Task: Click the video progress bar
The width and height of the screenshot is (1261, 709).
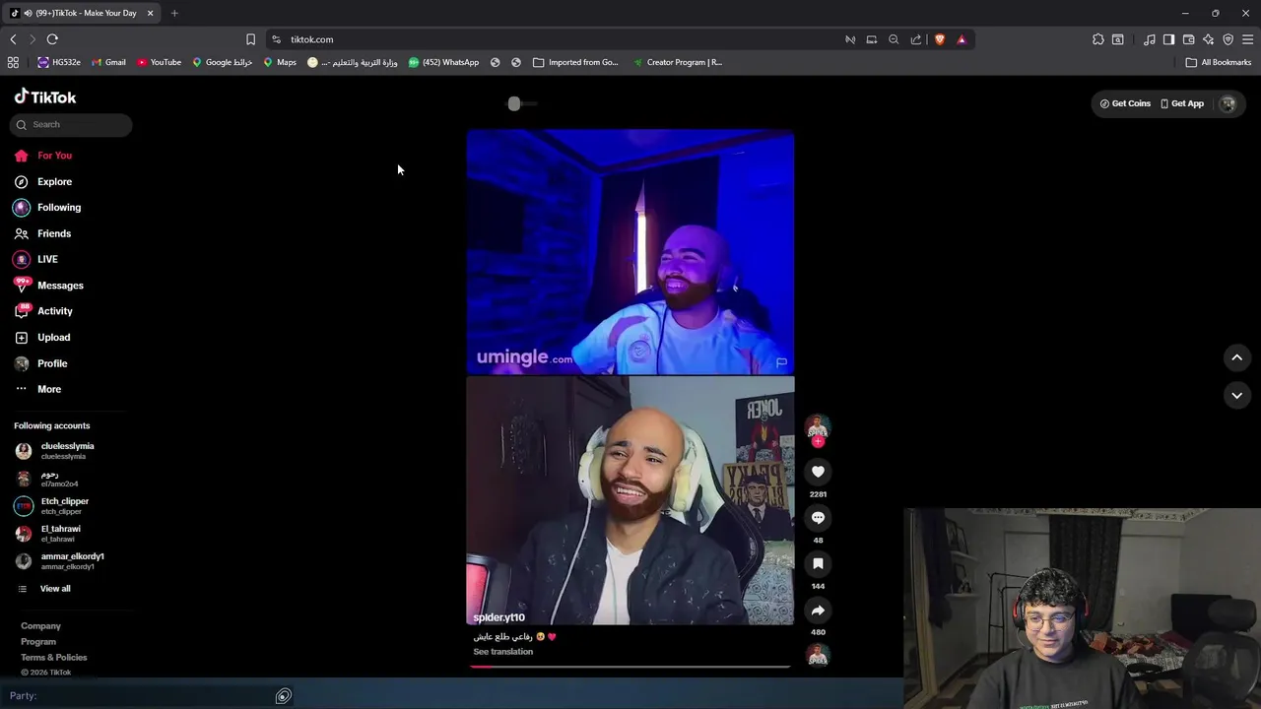Action: pyautogui.click(x=630, y=667)
